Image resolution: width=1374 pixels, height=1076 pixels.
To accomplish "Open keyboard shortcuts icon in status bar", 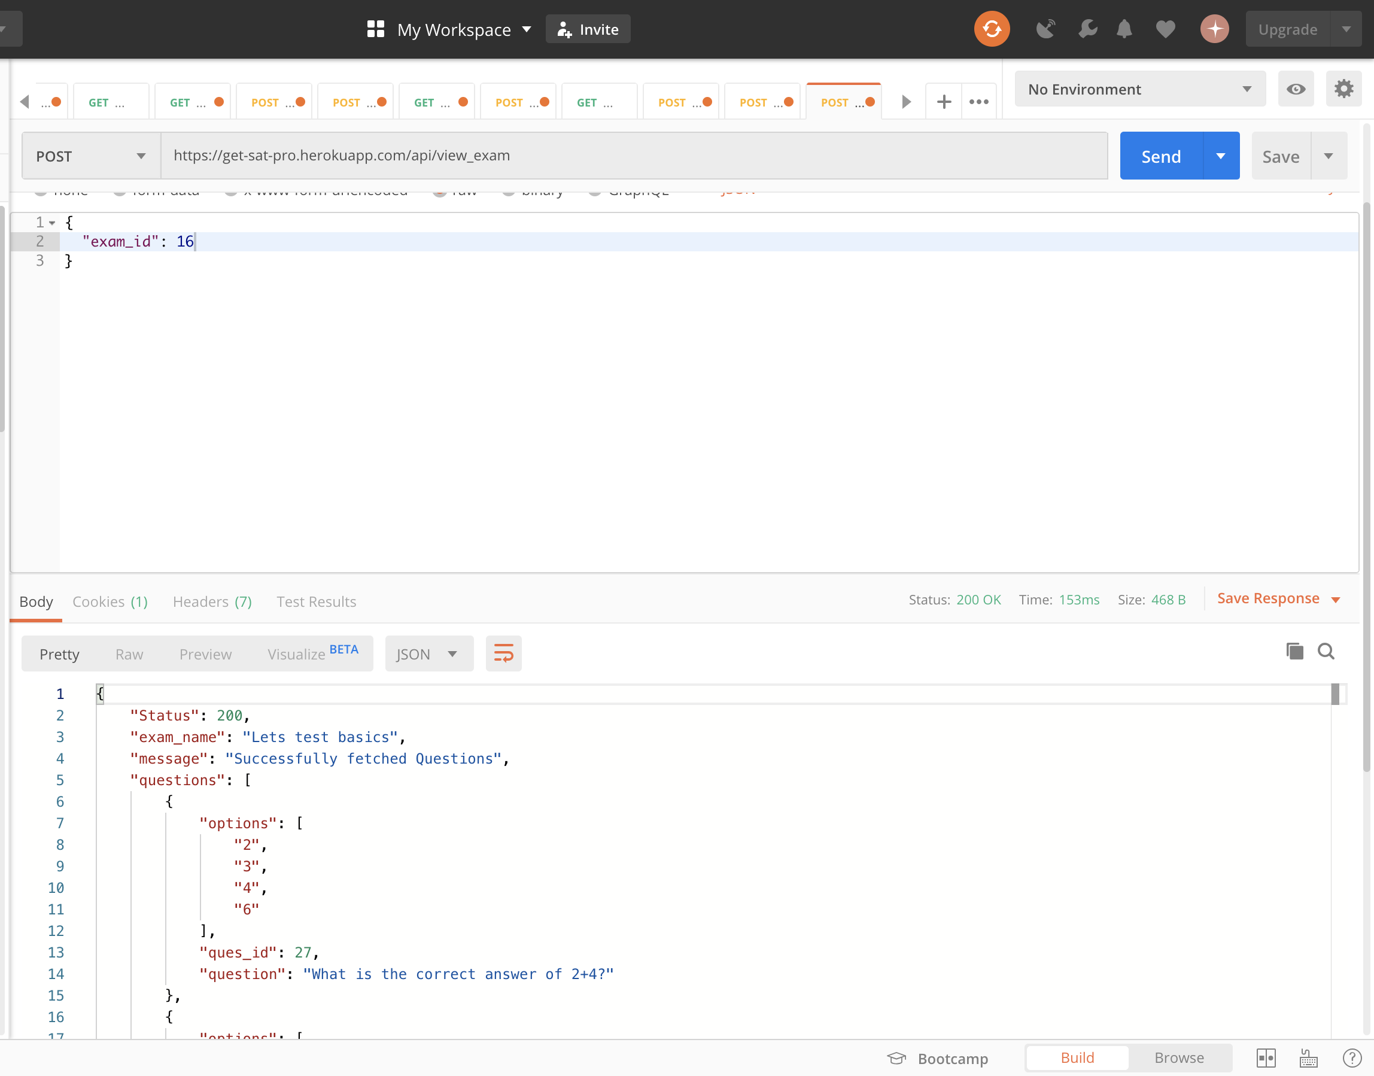I will pos(1309,1057).
